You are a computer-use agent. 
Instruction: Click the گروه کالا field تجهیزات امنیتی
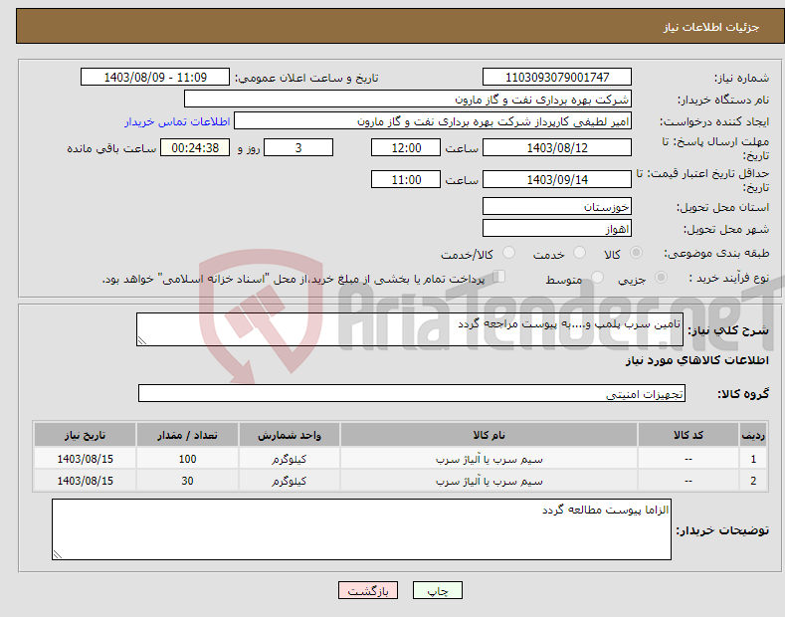412,394
